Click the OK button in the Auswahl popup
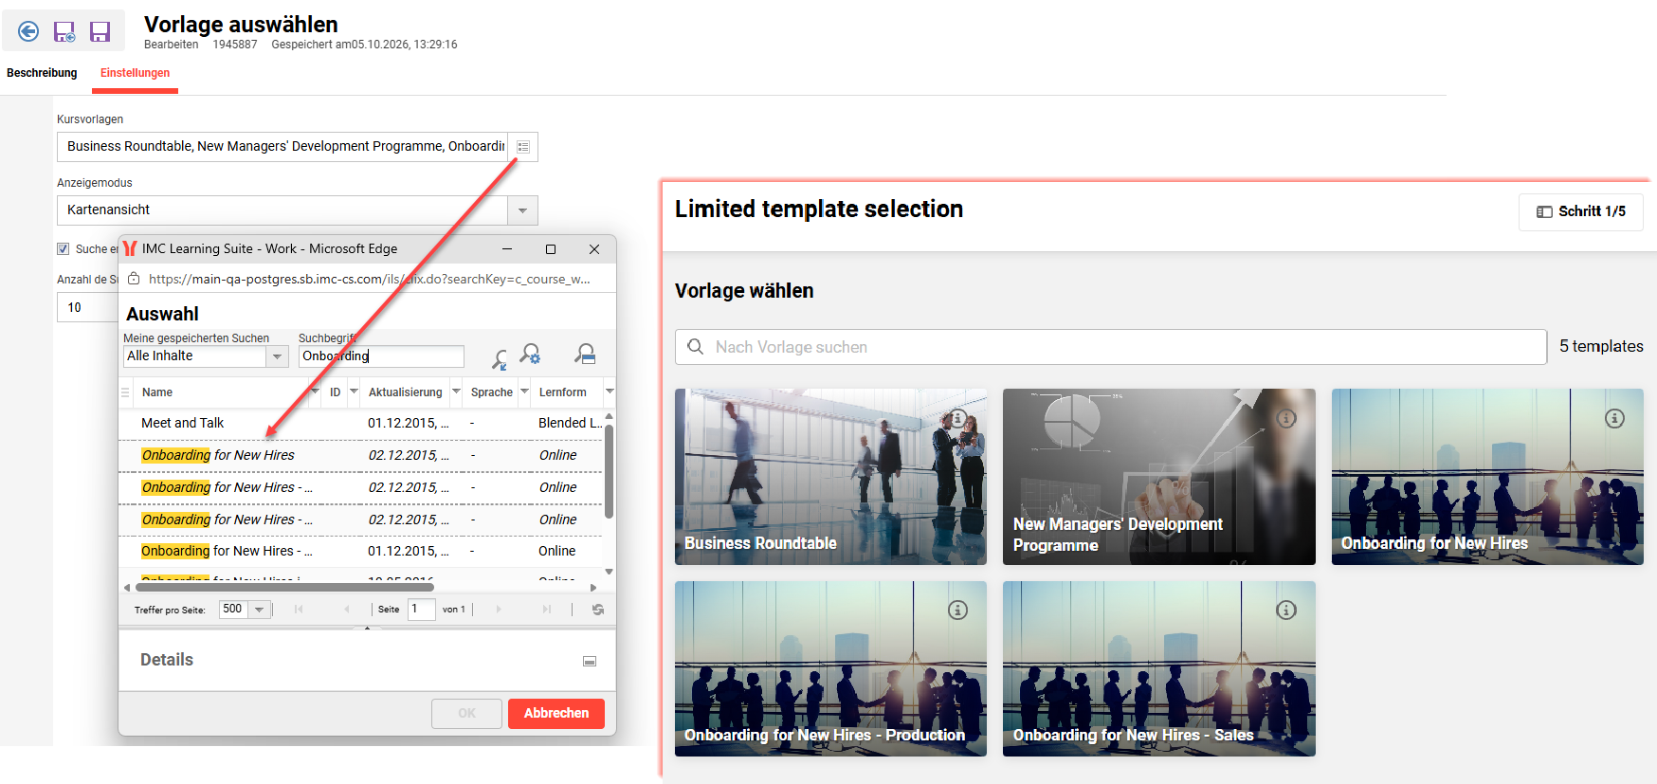Image resolution: width=1657 pixels, height=784 pixels. pyautogui.click(x=466, y=714)
